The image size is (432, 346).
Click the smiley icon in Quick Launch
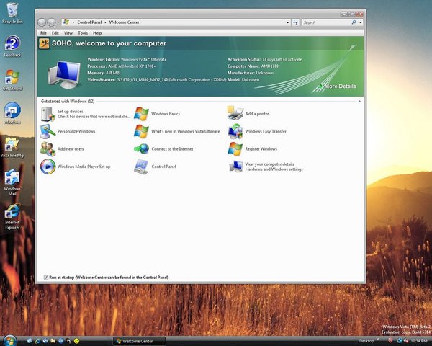(76, 341)
